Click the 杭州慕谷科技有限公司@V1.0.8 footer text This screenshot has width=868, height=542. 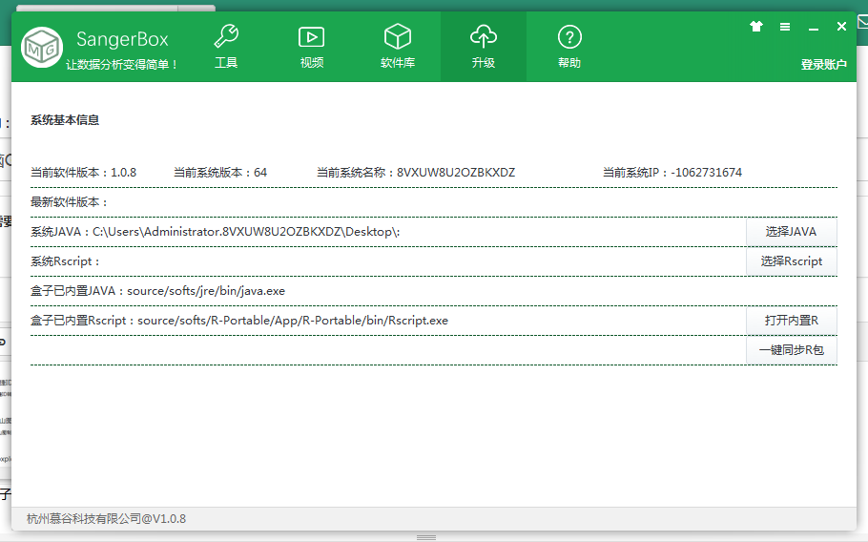point(106,519)
